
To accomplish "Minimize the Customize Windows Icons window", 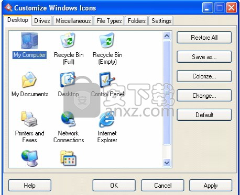I will [x=208, y=8].
